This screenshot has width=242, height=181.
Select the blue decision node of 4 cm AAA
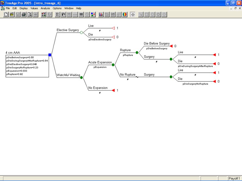coord(50,55)
